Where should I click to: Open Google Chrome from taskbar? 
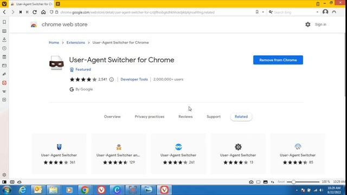click(85, 190)
